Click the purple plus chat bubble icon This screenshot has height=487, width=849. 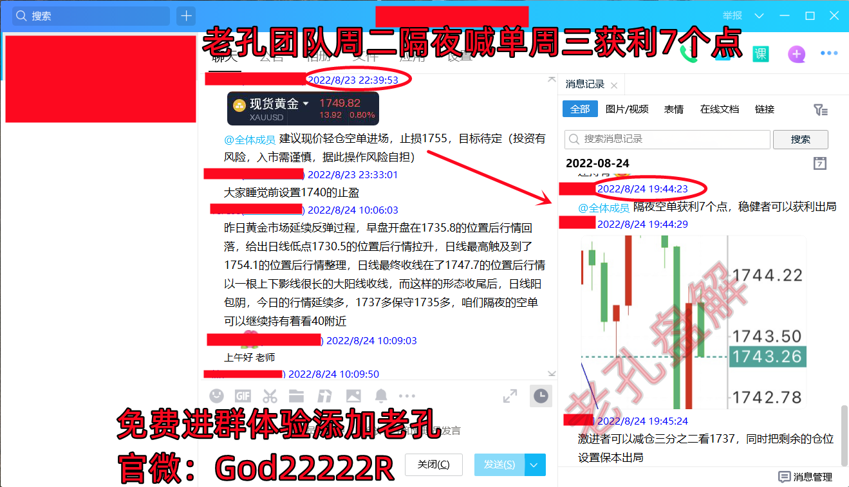point(796,54)
